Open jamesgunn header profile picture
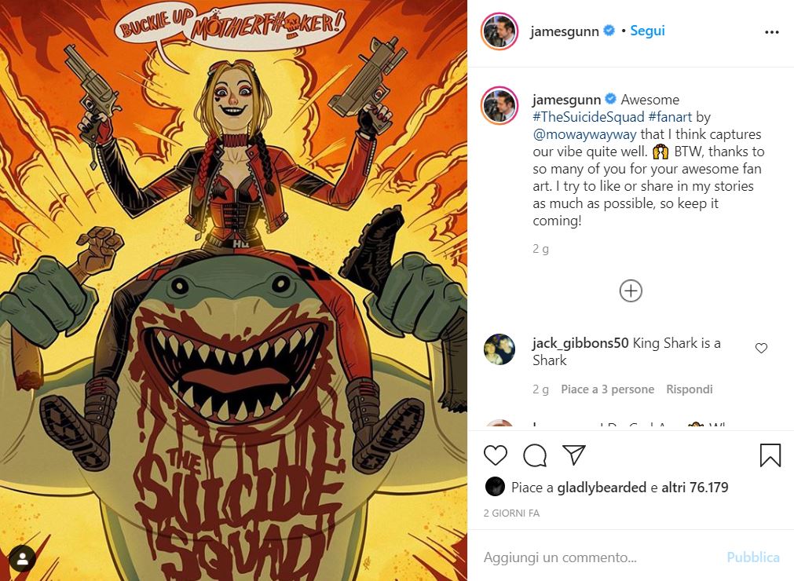794x581 pixels. [499, 31]
